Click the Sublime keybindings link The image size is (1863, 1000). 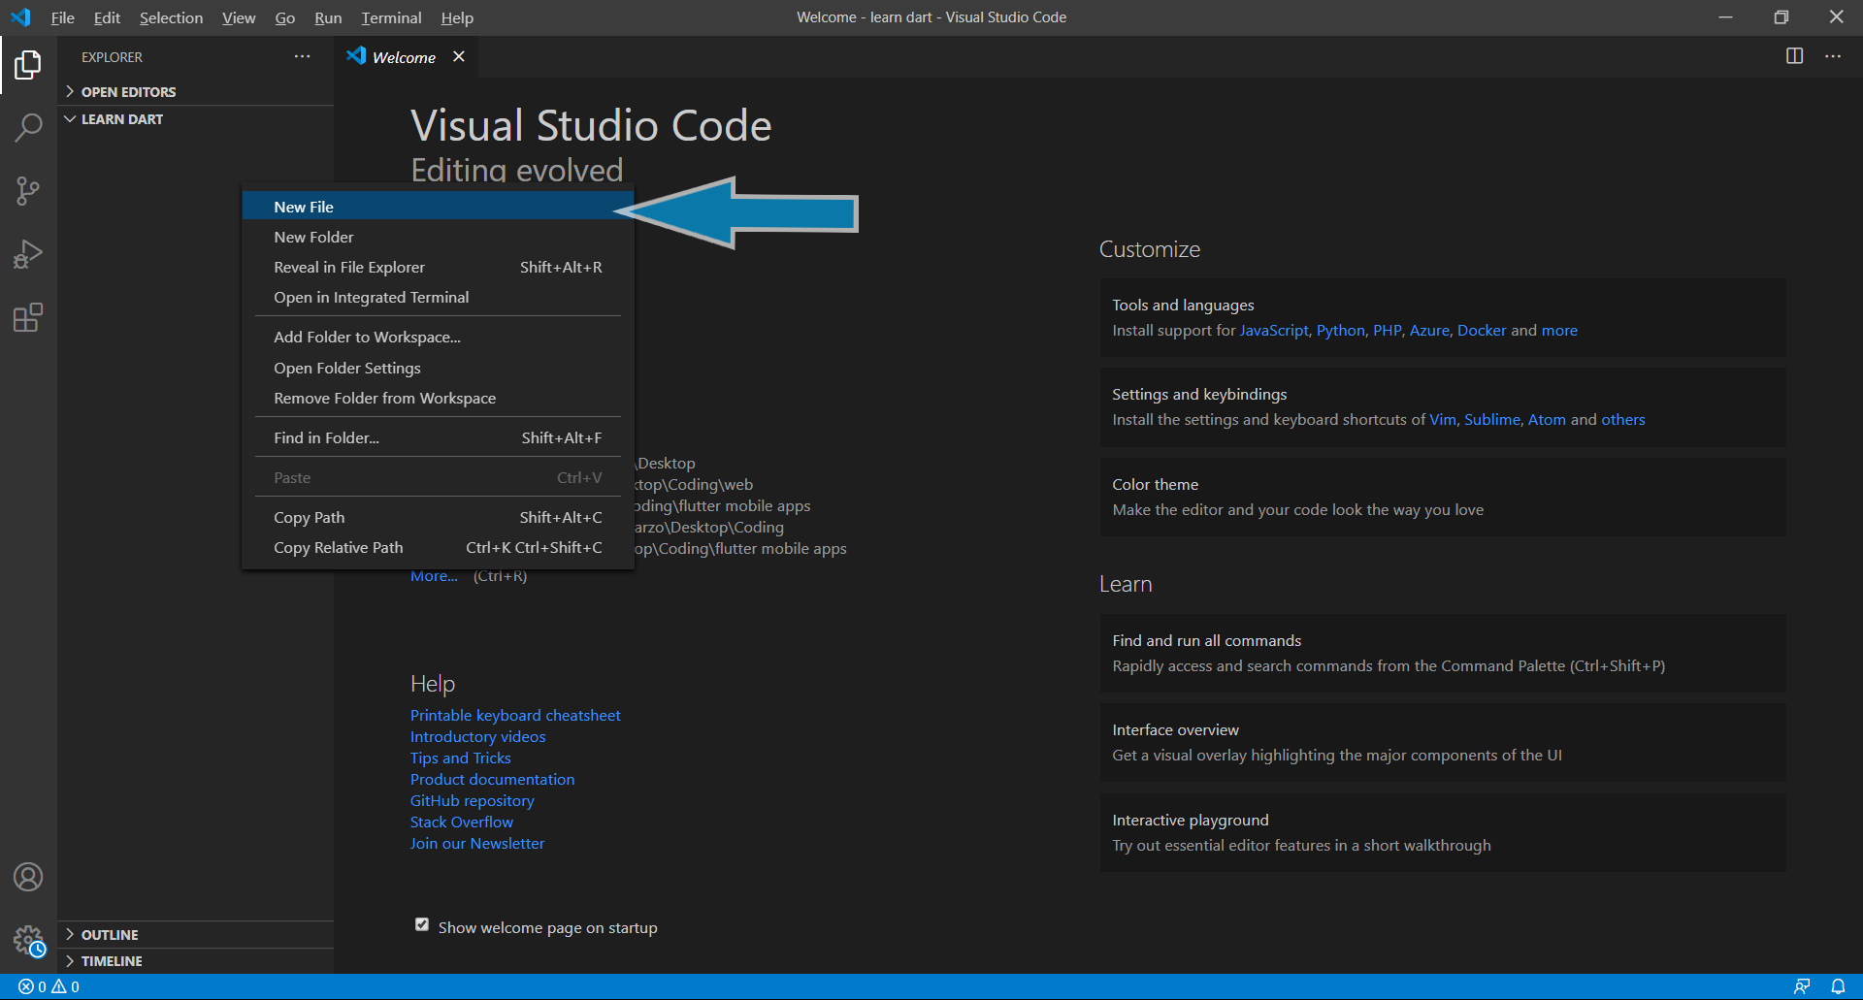coord(1491,419)
